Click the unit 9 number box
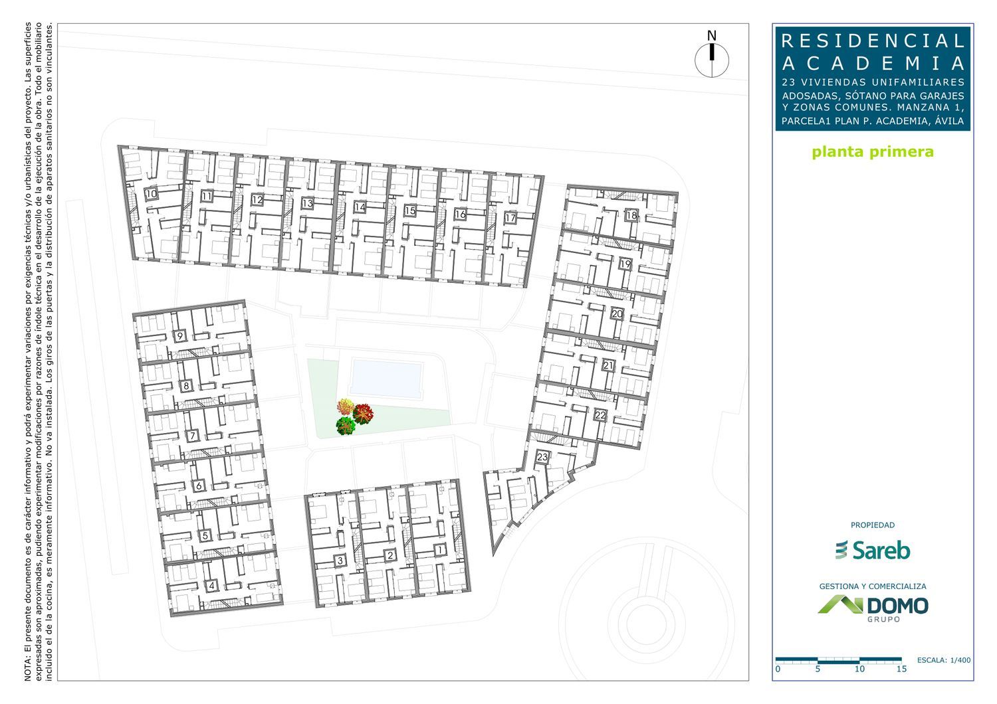The height and width of the screenshot is (704, 997). point(179,337)
